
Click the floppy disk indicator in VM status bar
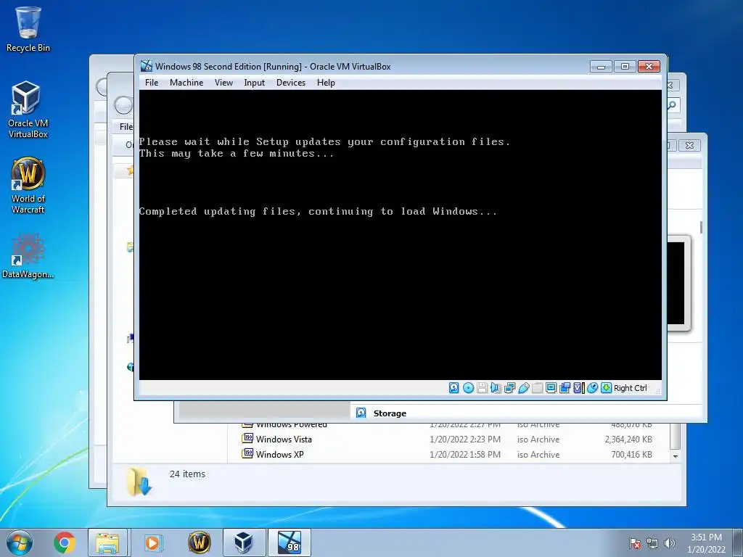point(482,388)
